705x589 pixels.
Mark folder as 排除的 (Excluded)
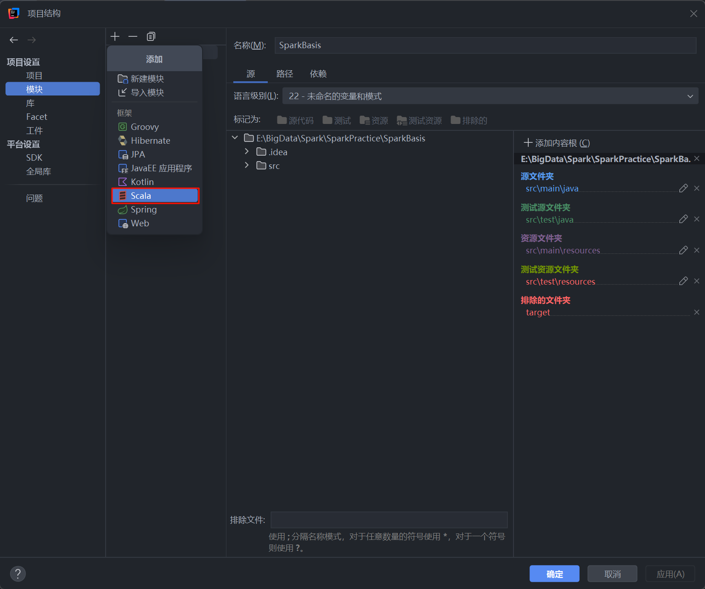pos(469,120)
